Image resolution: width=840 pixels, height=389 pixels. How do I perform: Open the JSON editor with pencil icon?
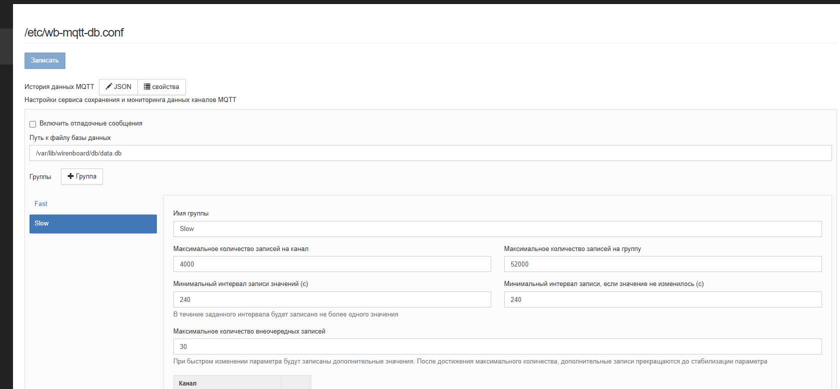click(x=118, y=87)
